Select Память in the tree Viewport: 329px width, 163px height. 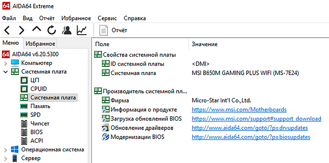40,106
